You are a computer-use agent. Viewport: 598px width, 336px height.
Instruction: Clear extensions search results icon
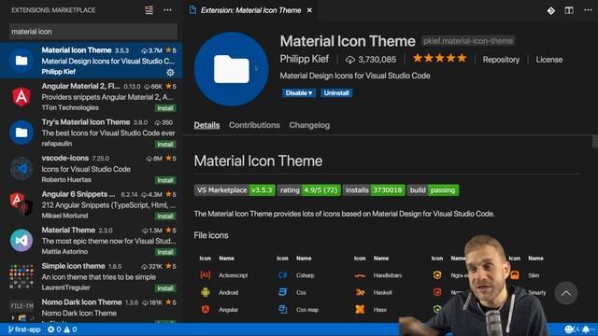149,10
